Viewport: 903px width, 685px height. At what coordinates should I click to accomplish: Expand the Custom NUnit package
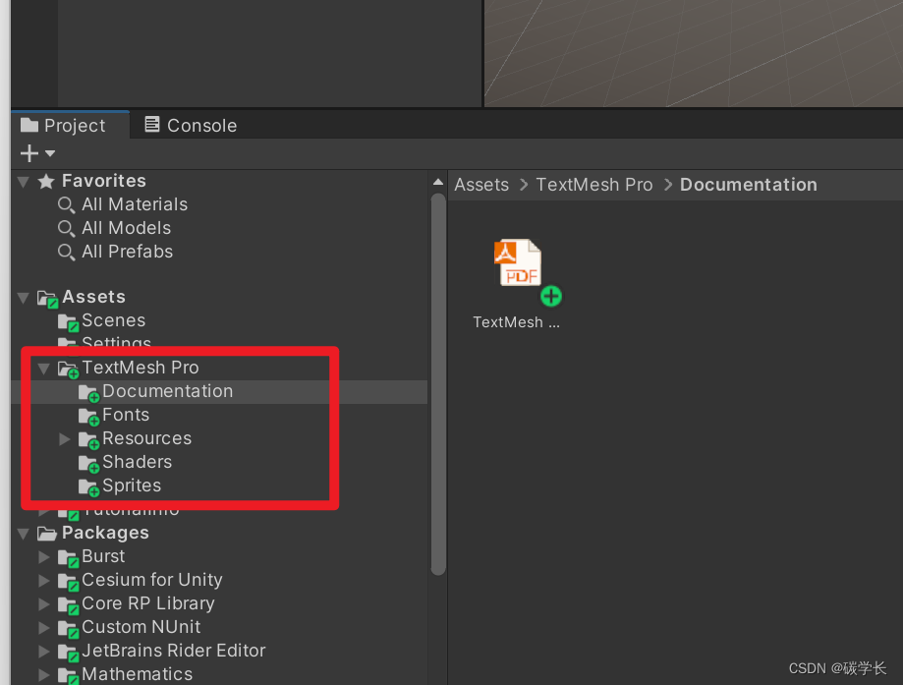click(44, 628)
